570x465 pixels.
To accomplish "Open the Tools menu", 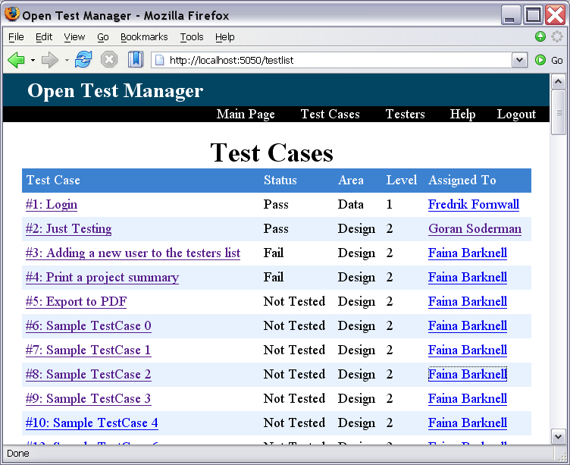I will tap(192, 36).
